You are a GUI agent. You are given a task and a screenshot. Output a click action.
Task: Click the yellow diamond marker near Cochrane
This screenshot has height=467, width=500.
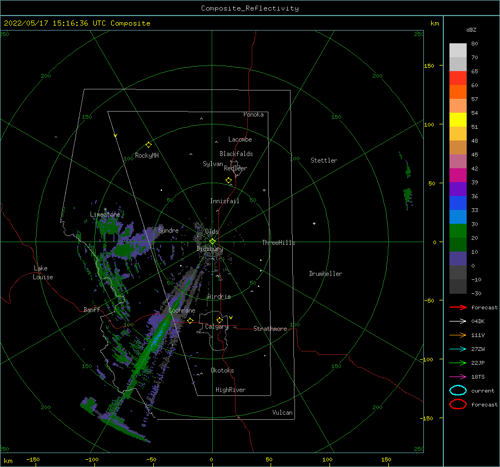191,321
